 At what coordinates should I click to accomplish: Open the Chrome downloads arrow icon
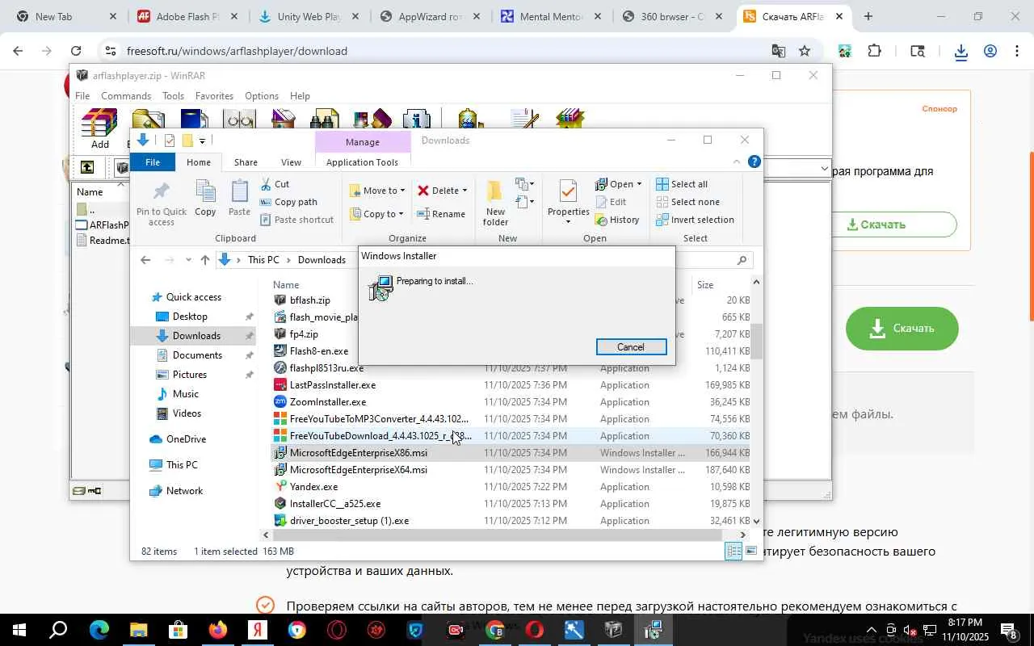[960, 52]
